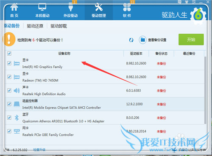
Task: Click 未备份 status for Bluetooth adapter
Action: (x=161, y=118)
